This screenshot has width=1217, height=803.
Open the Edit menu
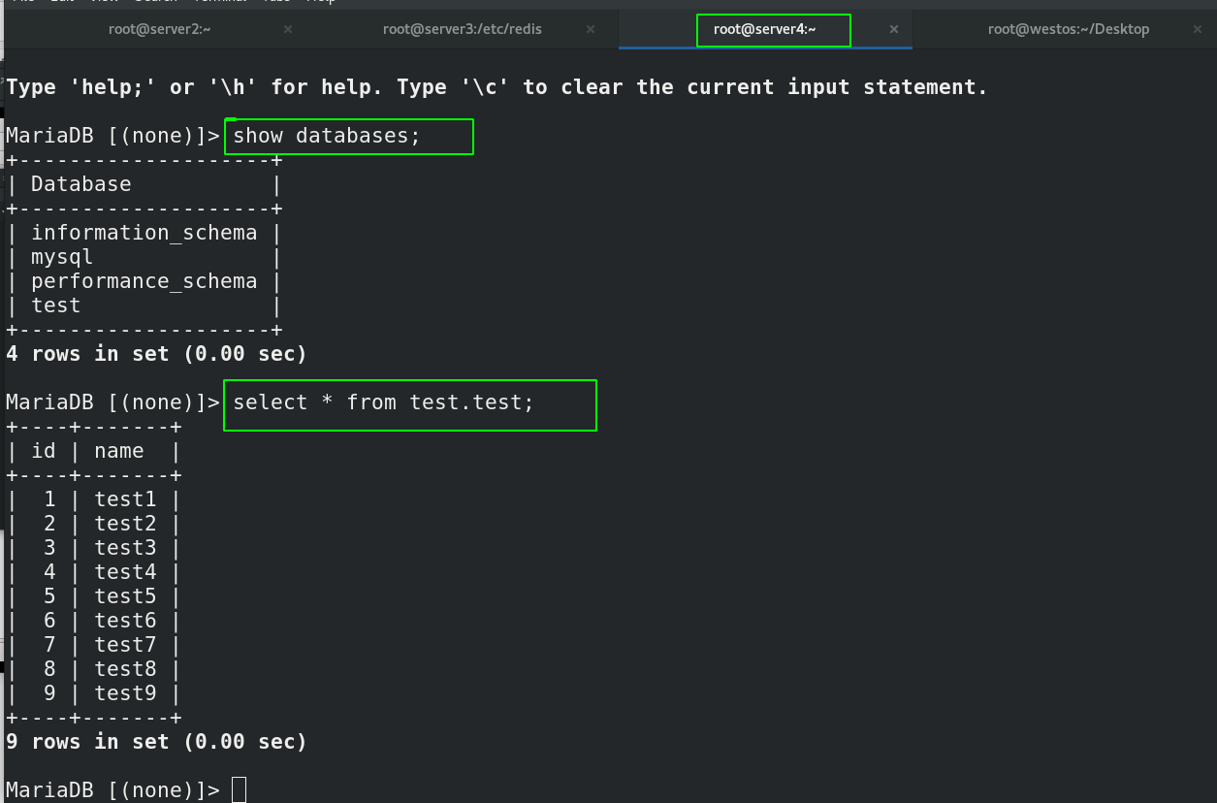click(x=60, y=2)
